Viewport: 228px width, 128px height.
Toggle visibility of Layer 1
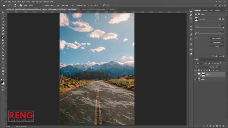click(196, 75)
